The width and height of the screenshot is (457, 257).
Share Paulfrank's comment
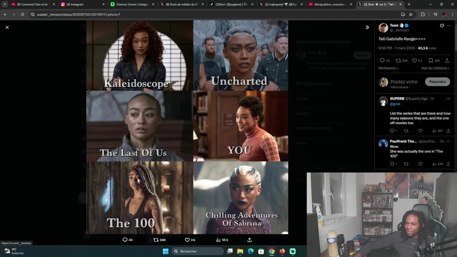tap(448, 164)
